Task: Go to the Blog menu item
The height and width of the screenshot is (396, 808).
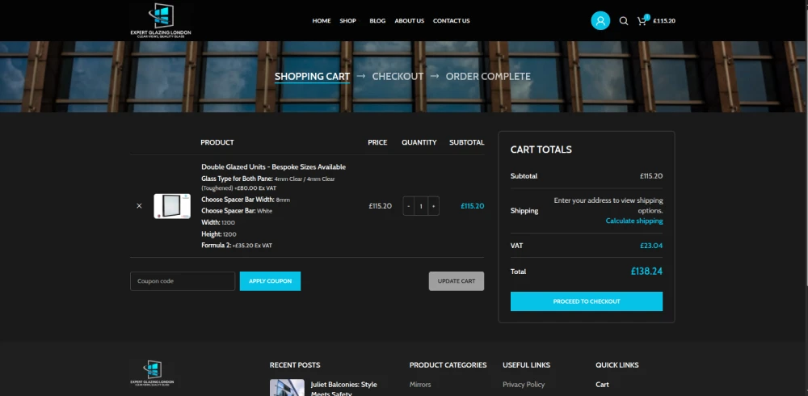Action: (377, 21)
